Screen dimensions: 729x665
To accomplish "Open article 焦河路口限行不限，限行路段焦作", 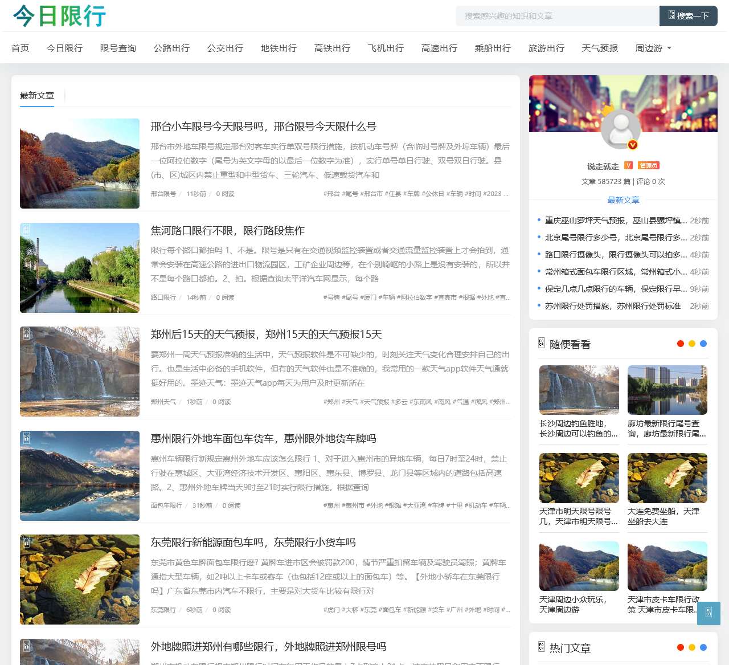I will (x=228, y=231).
